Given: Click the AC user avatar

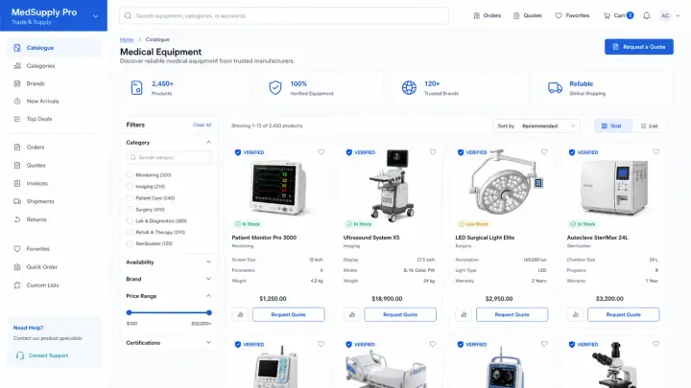Looking at the screenshot, I should pos(665,16).
